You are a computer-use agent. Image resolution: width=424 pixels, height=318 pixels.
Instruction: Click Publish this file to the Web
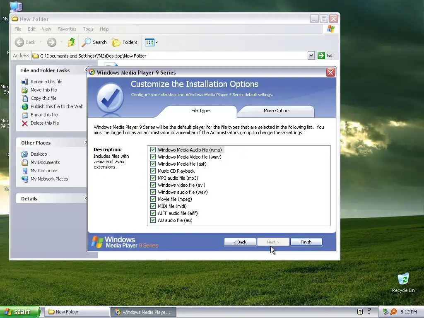tap(57, 106)
